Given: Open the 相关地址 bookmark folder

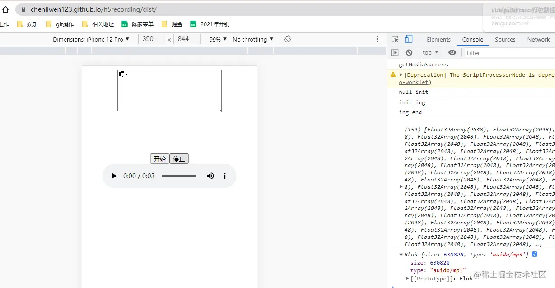Looking at the screenshot, I should [x=98, y=24].
